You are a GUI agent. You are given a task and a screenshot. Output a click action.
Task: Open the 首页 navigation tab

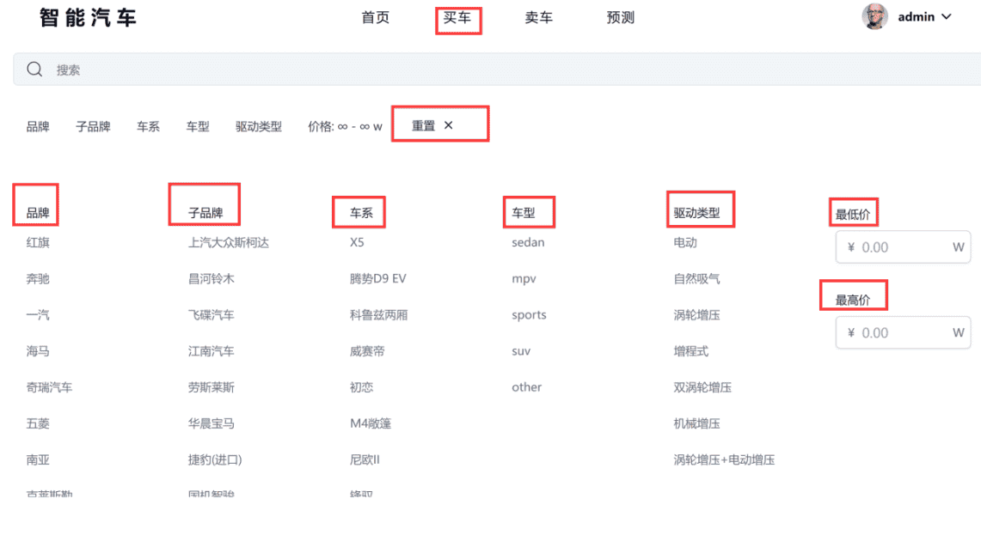[375, 18]
